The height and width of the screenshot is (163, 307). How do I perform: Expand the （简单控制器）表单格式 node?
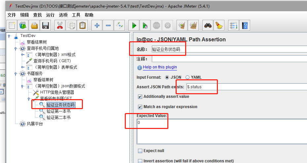tap(22, 67)
